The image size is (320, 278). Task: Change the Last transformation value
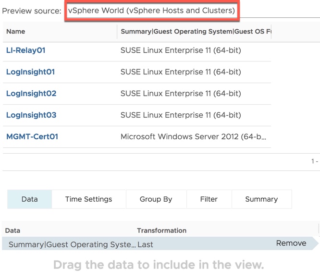pyautogui.click(x=145, y=244)
